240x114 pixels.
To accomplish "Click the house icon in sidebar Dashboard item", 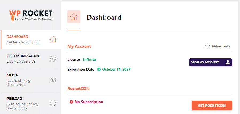I will tap(53, 40).
